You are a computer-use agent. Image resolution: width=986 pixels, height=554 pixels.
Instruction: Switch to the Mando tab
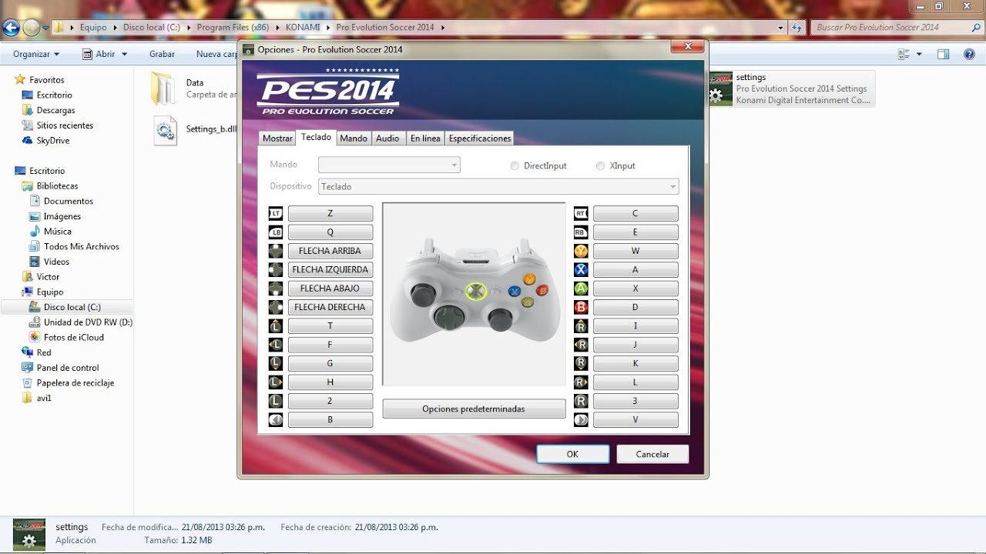coord(354,138)
